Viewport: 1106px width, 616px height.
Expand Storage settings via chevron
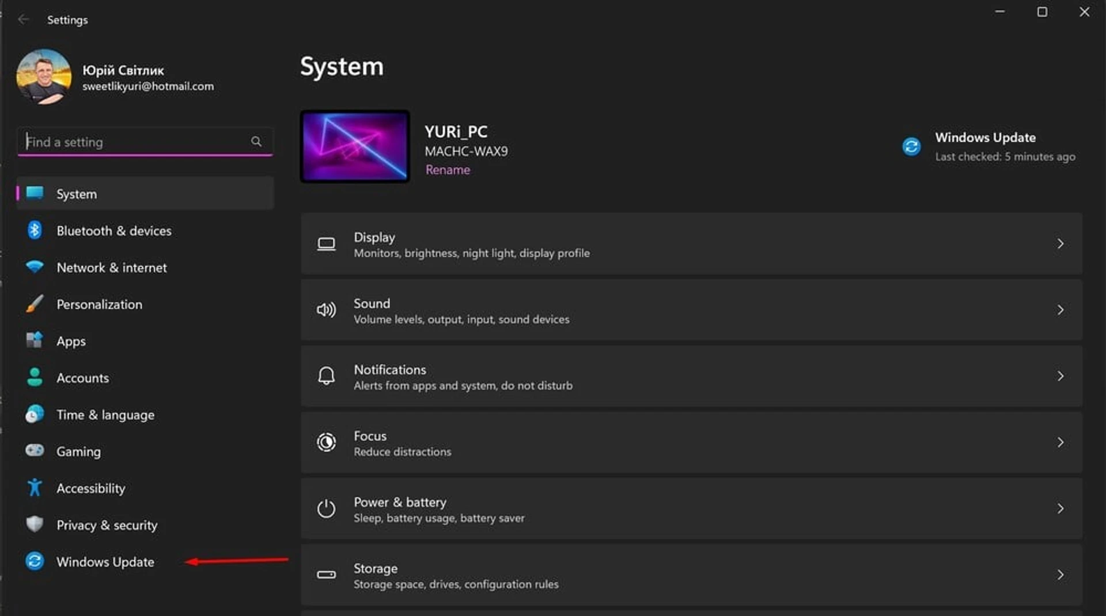coord(1060,575)
